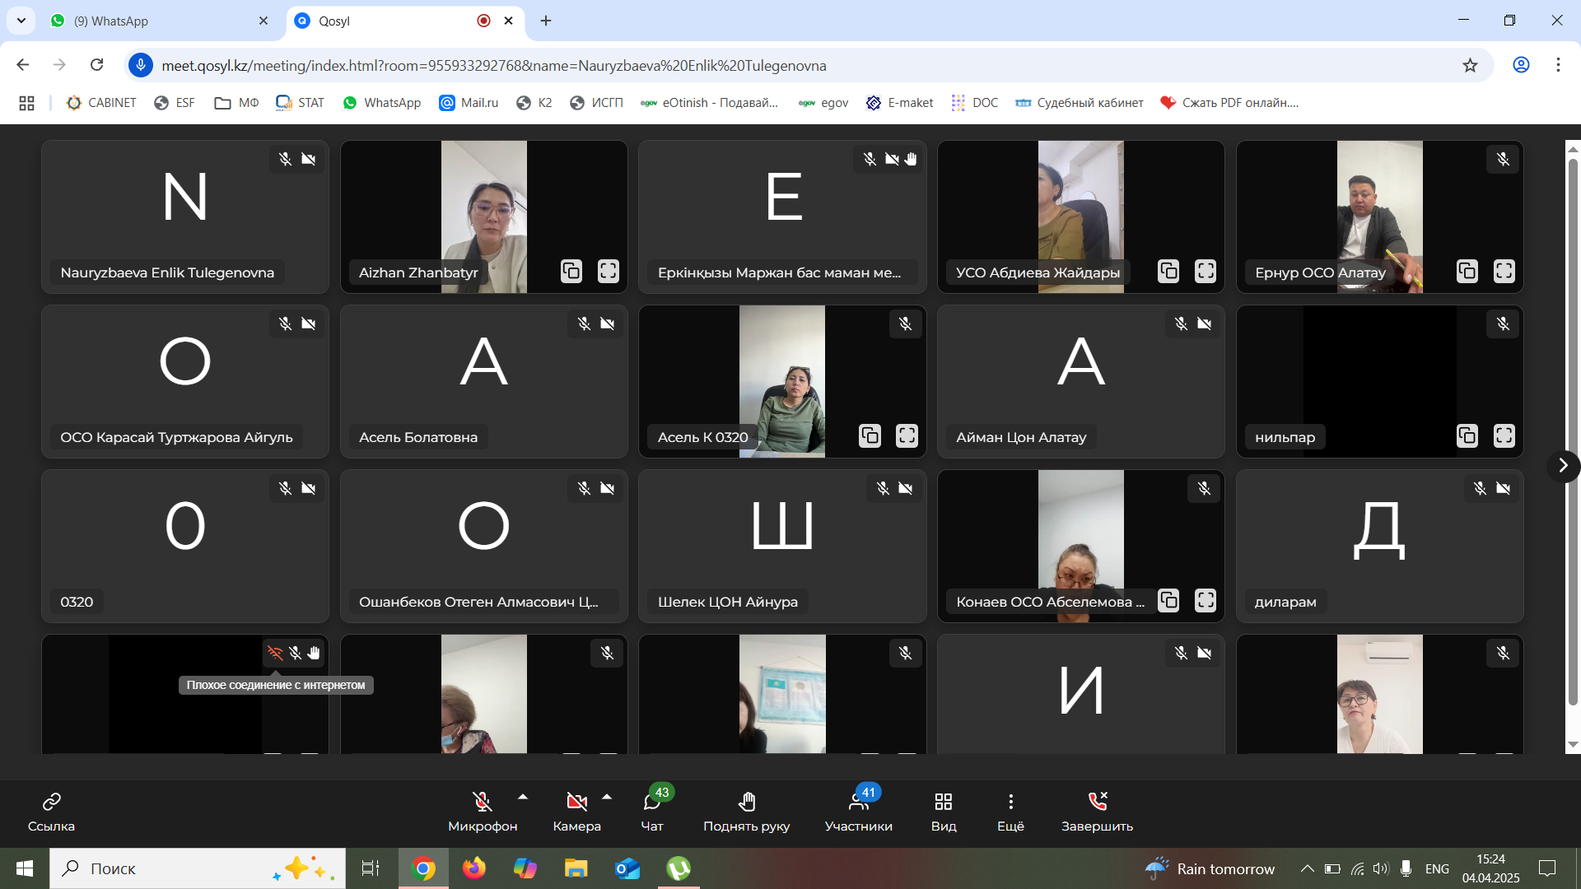
Task: Open the view layout options
Action: [x=944, y=802]
